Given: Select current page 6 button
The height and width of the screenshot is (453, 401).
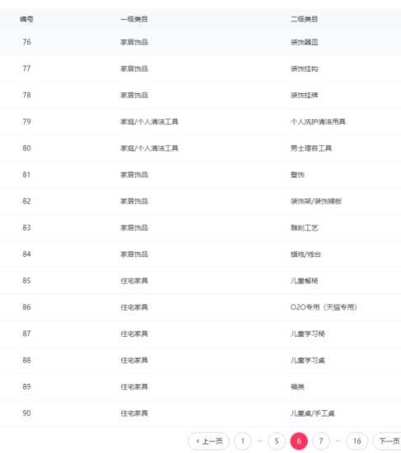Looking at the screenshot, I should tap(299, 441).
